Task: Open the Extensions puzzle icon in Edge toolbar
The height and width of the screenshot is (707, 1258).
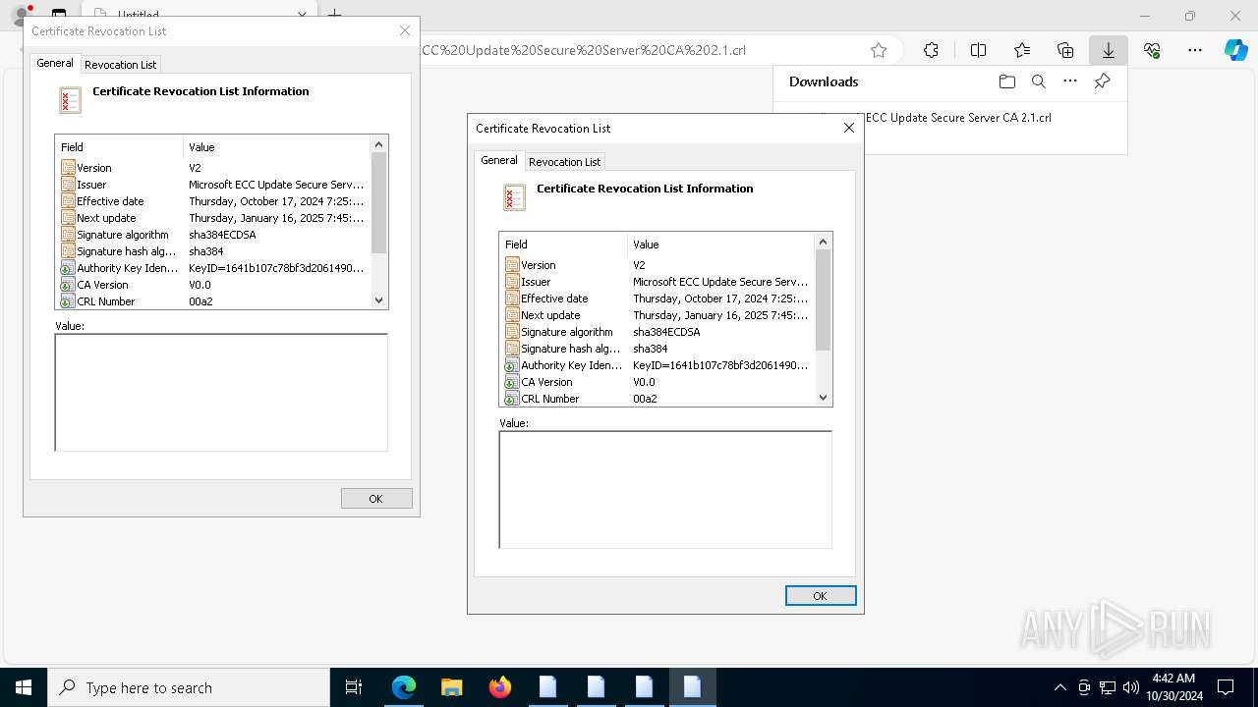Action: (931, 50)
